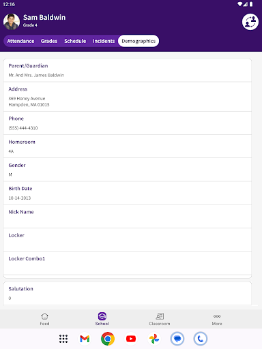Open Google Photos from the dock

(x=154, y=339)
